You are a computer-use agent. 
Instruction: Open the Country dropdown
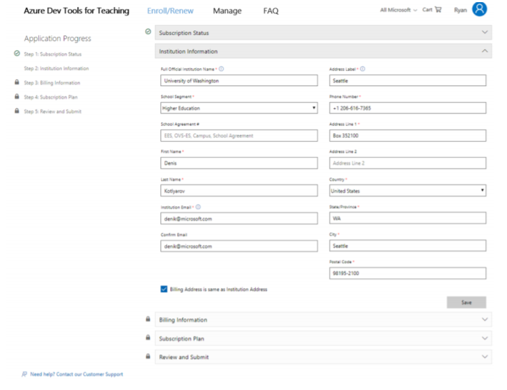(408, 191)
